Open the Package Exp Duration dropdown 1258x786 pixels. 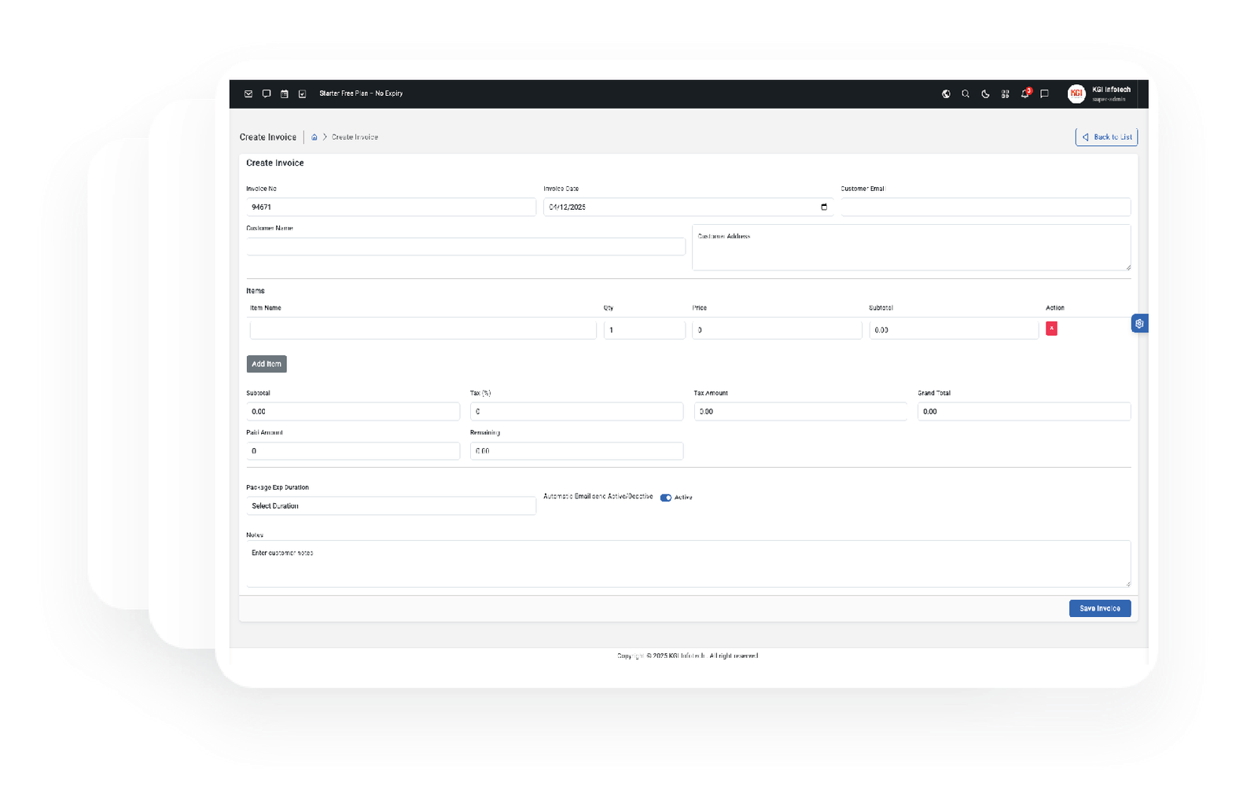click(391, 506)
